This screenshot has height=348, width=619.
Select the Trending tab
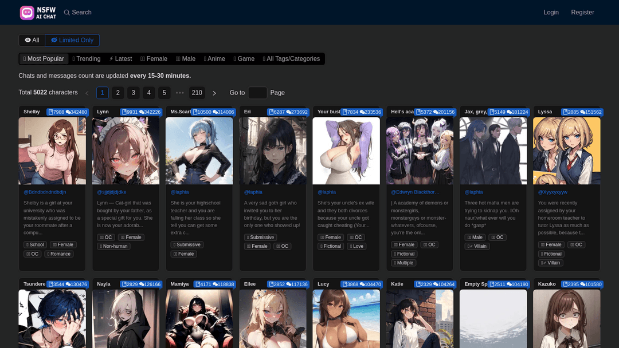pyautogui.click(x=87, y=59)
